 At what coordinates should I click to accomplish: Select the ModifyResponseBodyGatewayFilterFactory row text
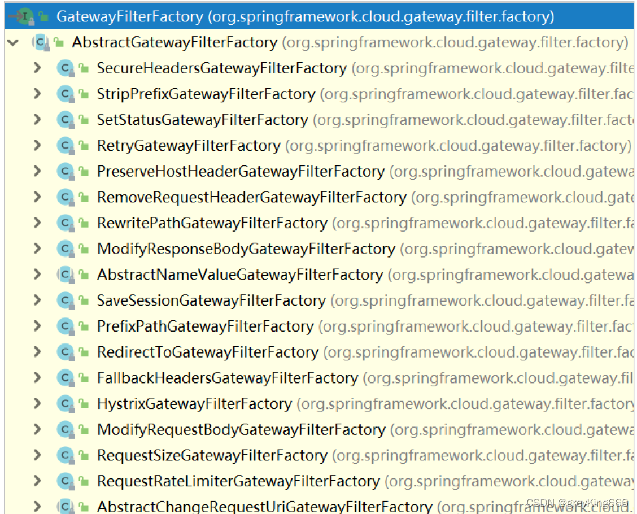coord(365,249)
